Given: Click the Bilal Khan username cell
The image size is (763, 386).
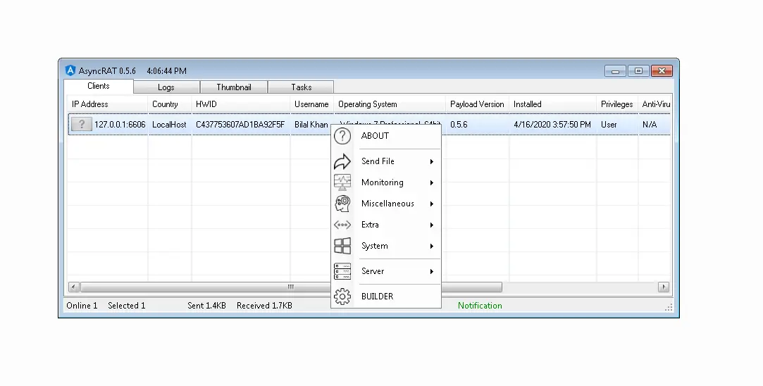Looking at the screenshot, I should point(311,125).
